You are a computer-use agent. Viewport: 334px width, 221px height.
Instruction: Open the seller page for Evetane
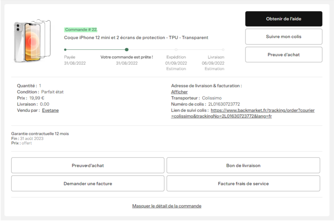pyautogui.click(x=50, y=110)
